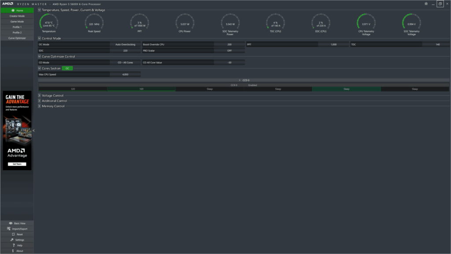Viewport: 451px width, 254px height.
Task: Expand the Memory Control section
Action: click(39, 106)
